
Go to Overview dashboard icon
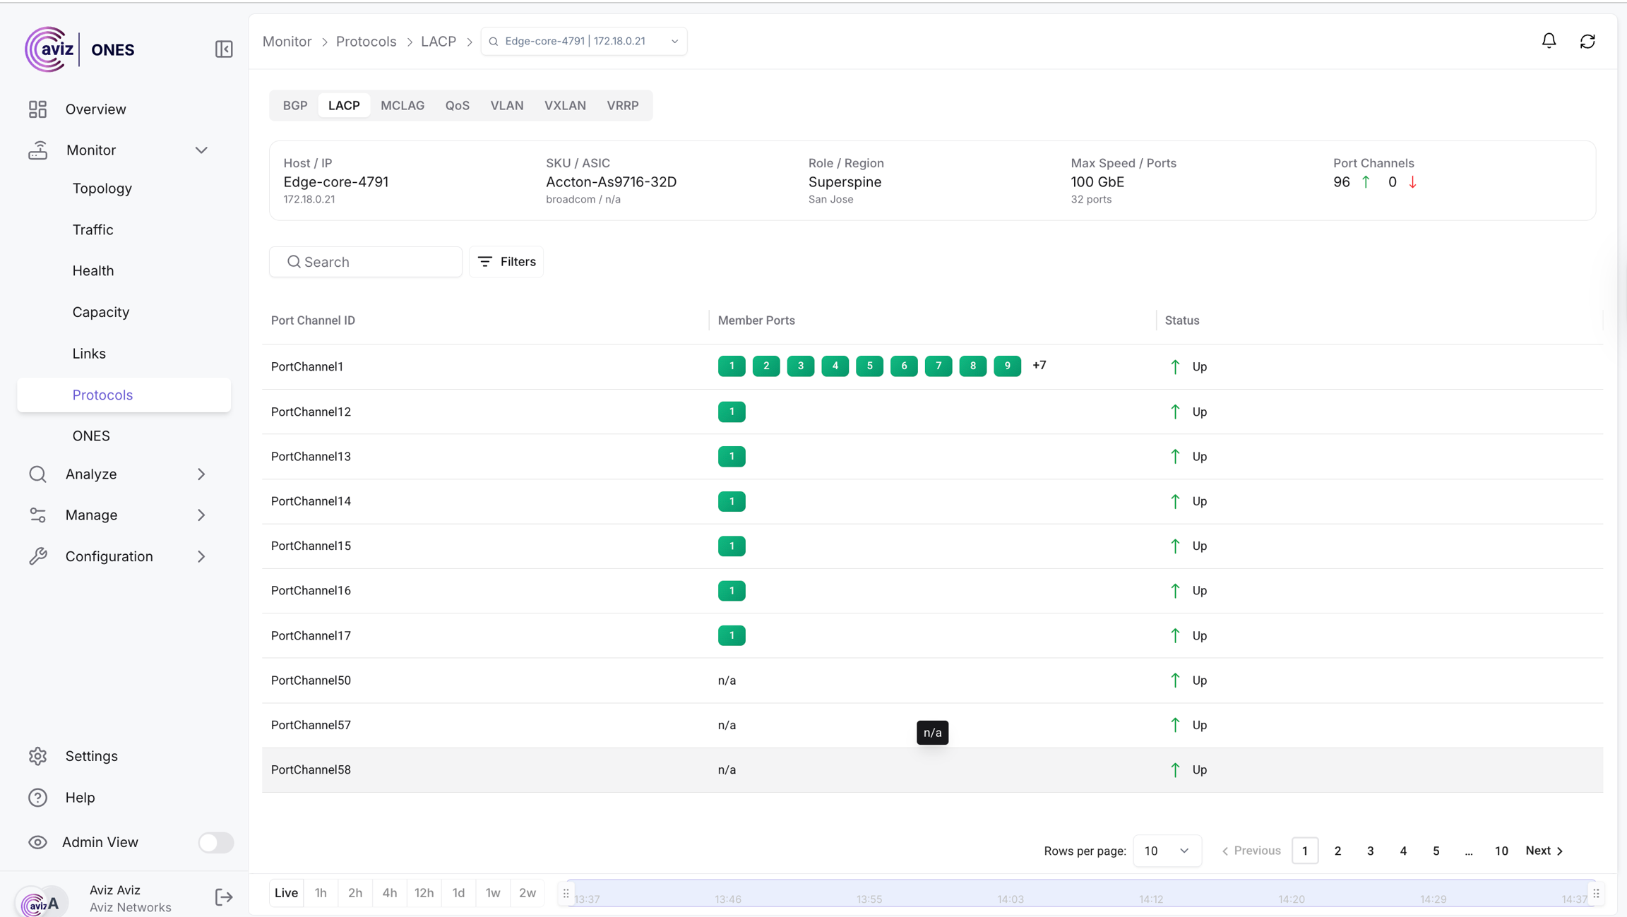point(37,109)
